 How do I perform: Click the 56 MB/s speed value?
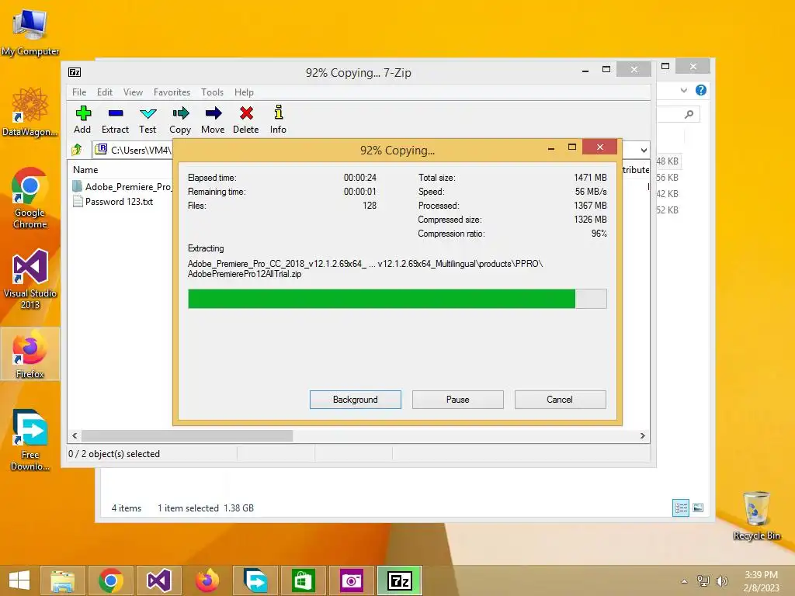click(x=591, y=192)
